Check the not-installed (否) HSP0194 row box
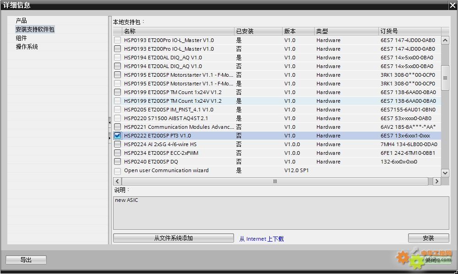458x274 pixels. pos(117,66)
